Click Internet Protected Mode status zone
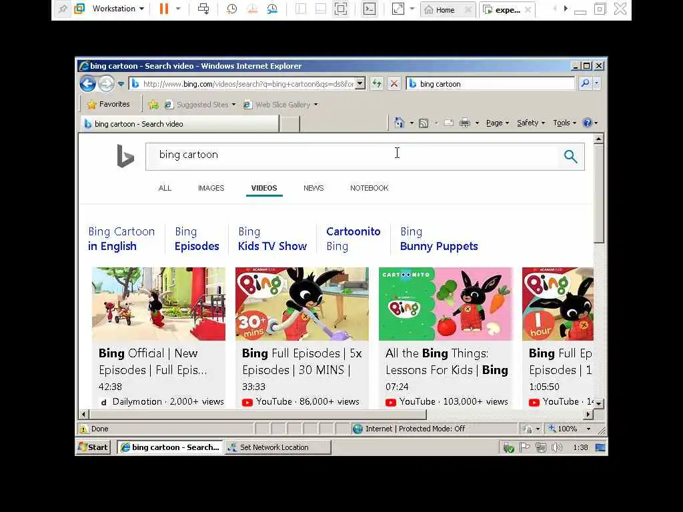Image resolution: width=683 pixels, height=512 pixels. click(x=409, y=429)
